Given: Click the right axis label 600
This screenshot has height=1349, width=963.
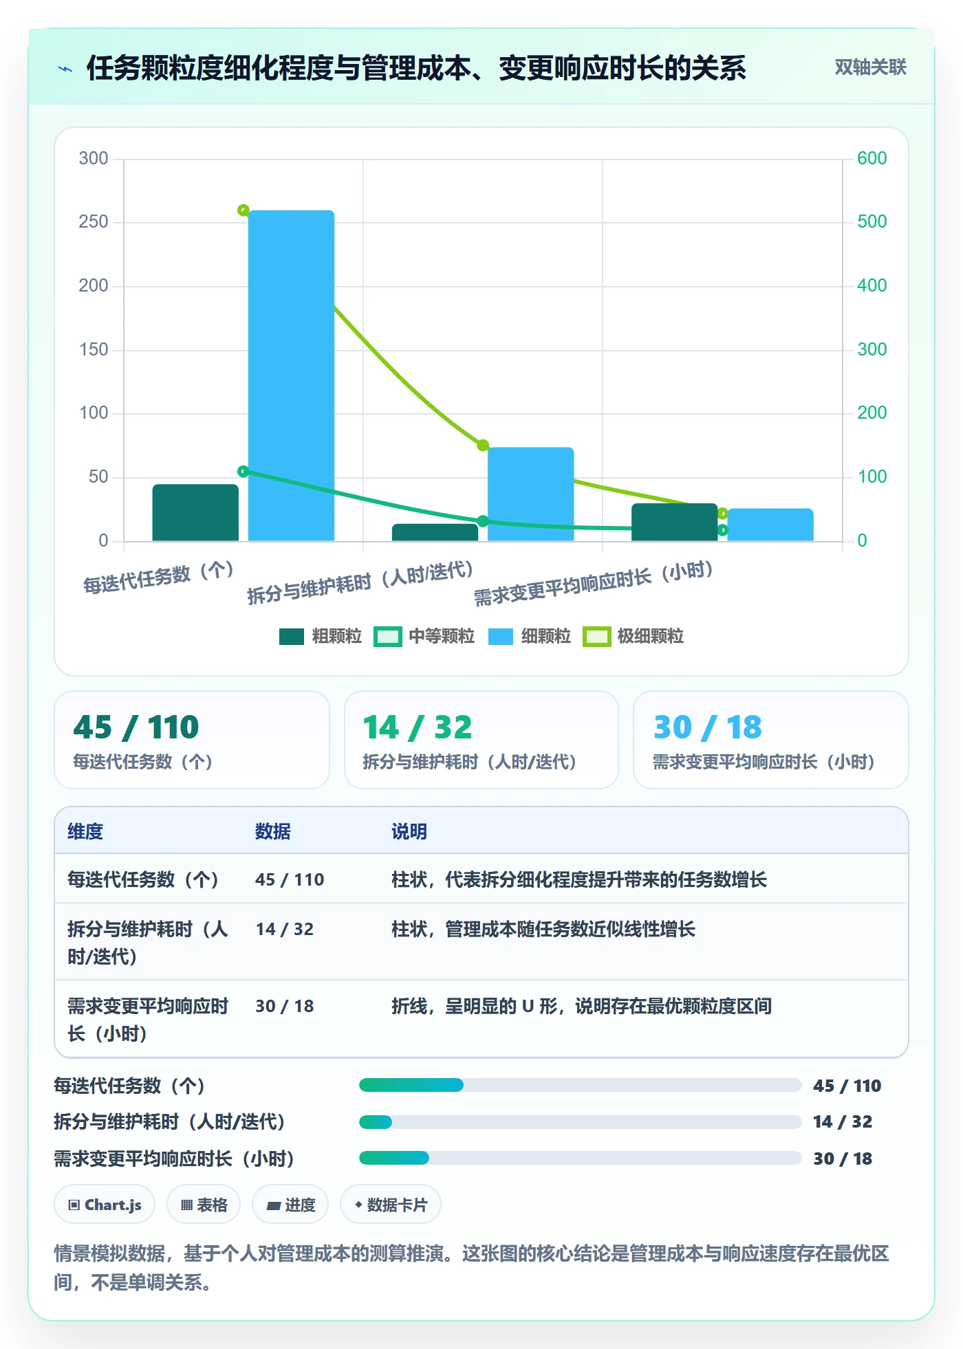Looking at the screenshot, I should [872, 158].
